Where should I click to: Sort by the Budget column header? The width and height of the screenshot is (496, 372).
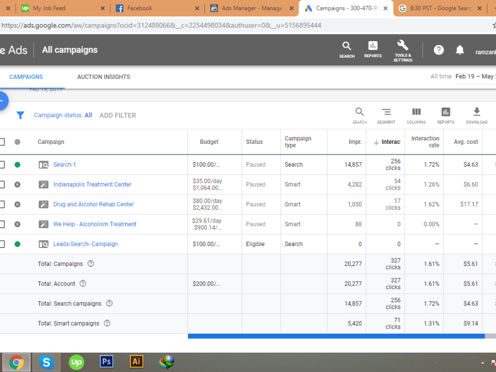[209, 142]
